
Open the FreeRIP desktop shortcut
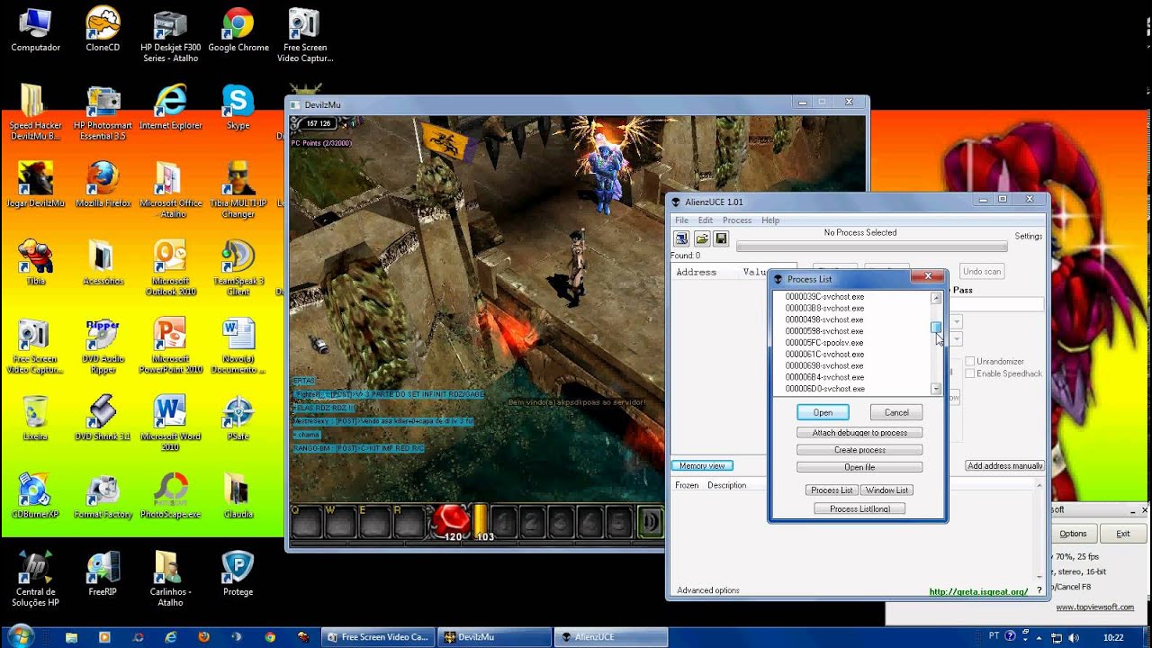(x=103, y=573)
